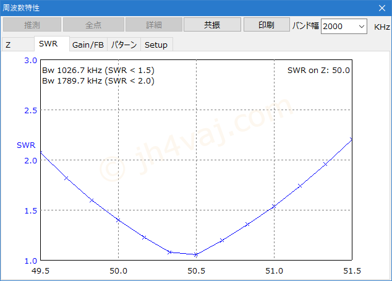Click the disabled 全点 button

tap(93, 25)
